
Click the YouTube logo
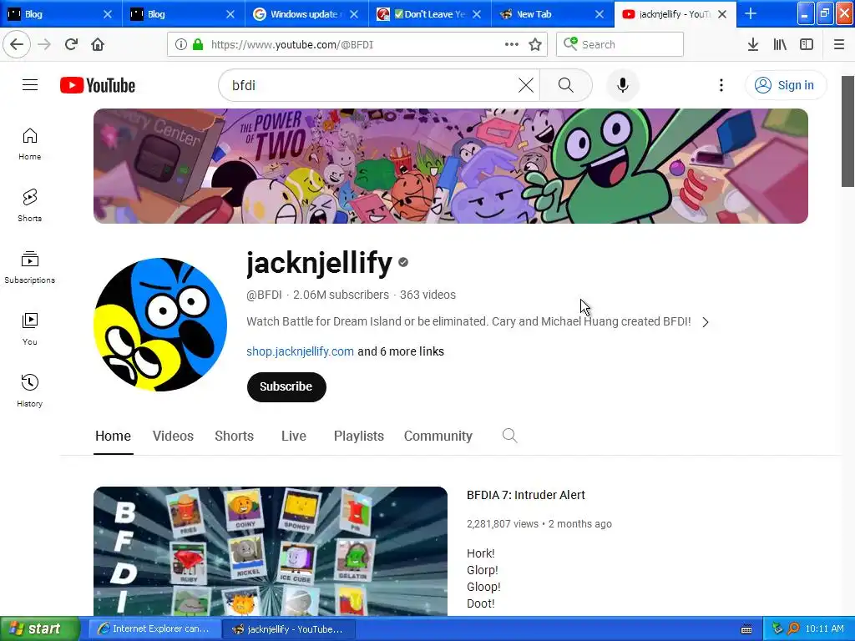[98, 86]
